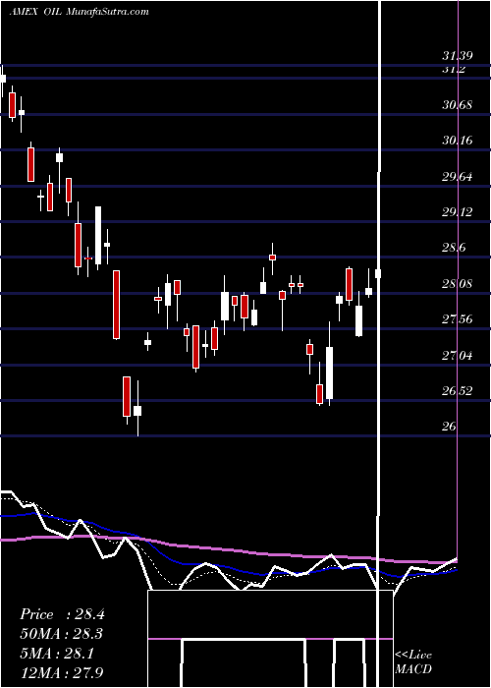The image size is (491, 688).
Task: Click the 27.56 price axis label
Action: [458, 319]
